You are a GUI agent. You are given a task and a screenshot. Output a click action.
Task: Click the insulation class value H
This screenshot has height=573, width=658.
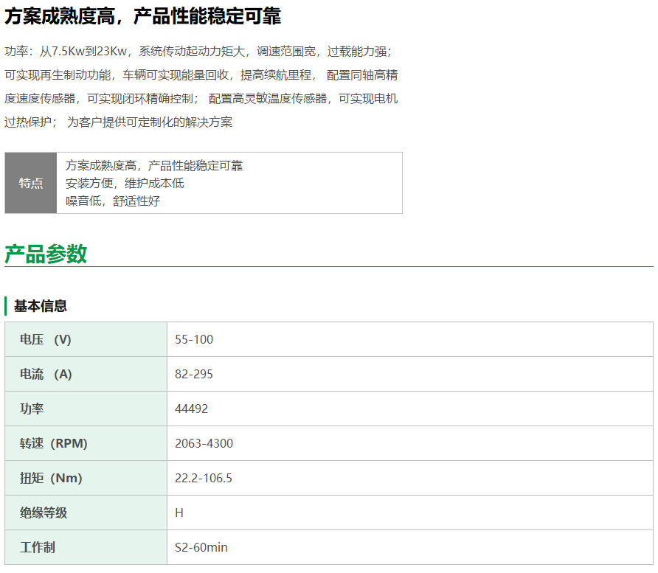click(179, 513)
